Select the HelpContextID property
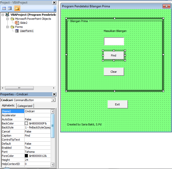This screenshot has height=169, width=172. [x=26, y=164]
